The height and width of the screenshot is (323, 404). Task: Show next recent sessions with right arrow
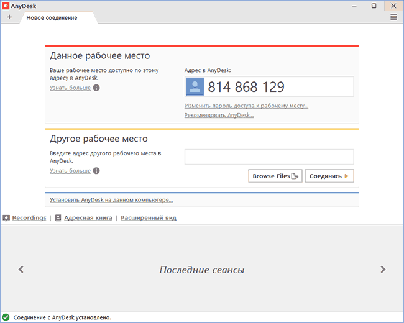pos(383,270)
